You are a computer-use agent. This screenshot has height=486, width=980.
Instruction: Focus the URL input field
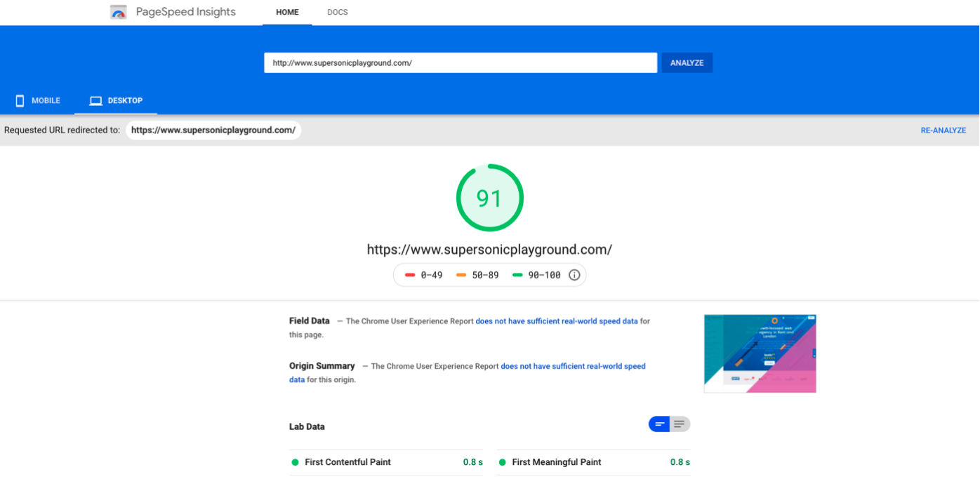(x=461, y=63)
